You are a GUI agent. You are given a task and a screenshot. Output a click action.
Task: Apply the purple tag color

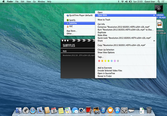pos(115,61)
